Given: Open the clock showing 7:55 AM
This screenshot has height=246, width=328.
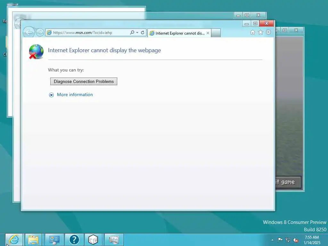Looking at the screenshot, I should tap(312, 240).
